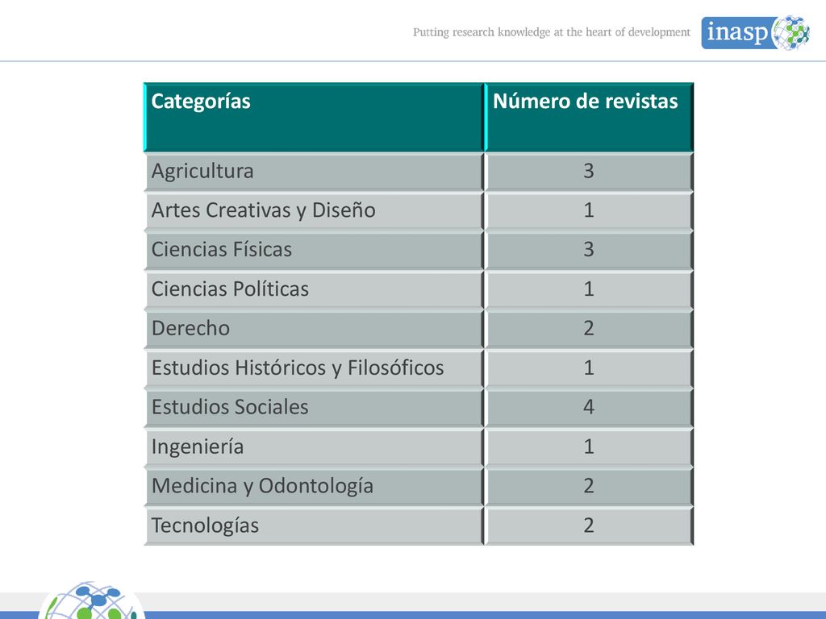Click the value 1 in Estudios Históricos row
This screenshot has height=619, width=826.
pyautogui.click(x=589, y=368)
